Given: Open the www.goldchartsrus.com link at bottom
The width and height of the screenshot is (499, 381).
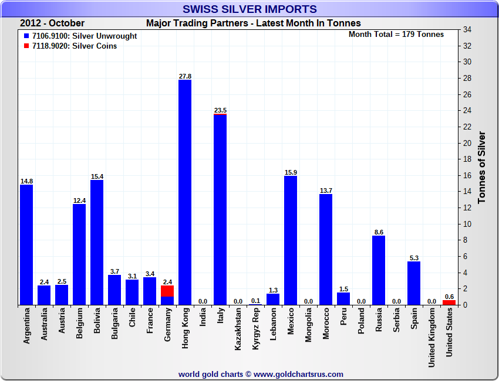Looking at the screenshot, I should tap(298, 374).
